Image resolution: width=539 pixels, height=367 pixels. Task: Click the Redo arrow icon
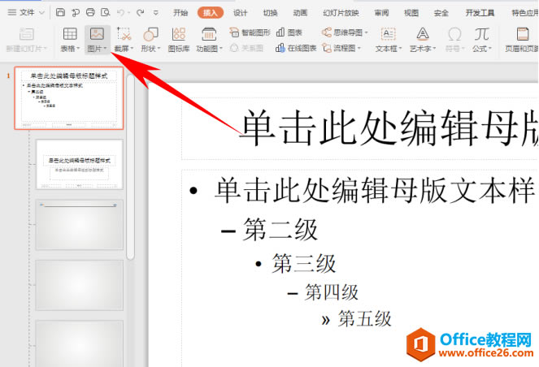[140, 13]
